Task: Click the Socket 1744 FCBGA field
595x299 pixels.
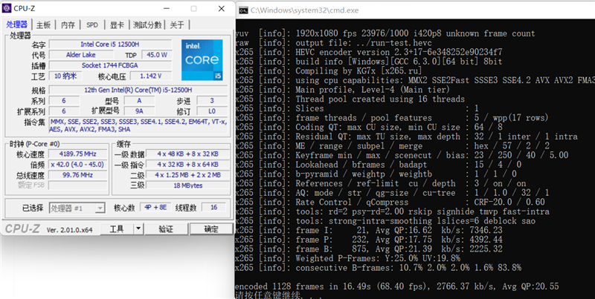Action: (110, 65)
